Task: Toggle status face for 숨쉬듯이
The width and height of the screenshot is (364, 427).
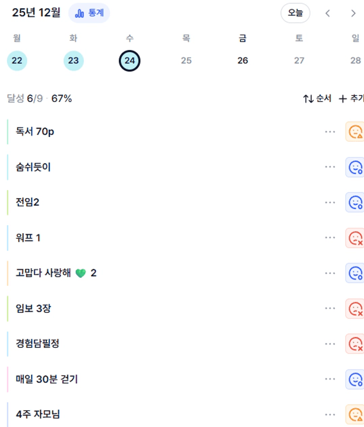Action: point(355,167)
